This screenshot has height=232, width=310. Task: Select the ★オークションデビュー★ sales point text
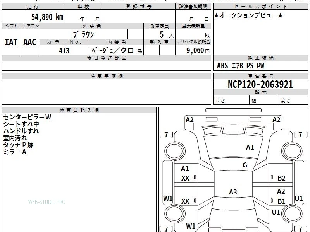pos(248,15)
